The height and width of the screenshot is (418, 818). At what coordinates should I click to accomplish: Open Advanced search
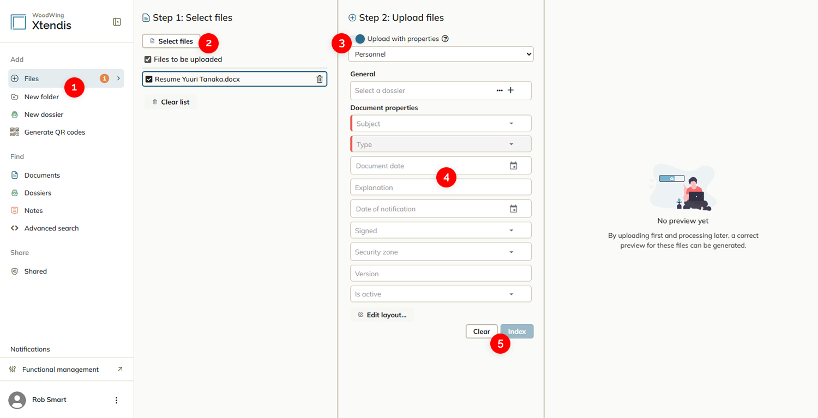coord(51,228)
